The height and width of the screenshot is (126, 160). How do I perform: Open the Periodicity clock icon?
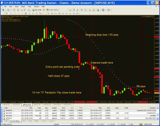(x=103, y=10)
